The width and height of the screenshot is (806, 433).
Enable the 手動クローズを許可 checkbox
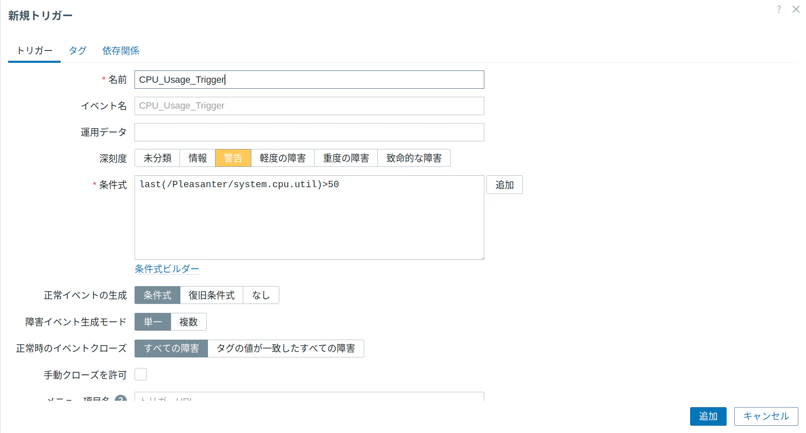tap(140, 374)
